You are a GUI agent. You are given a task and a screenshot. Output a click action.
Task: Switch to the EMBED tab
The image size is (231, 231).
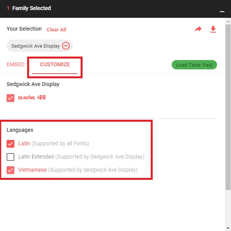[x=16, y=64]
